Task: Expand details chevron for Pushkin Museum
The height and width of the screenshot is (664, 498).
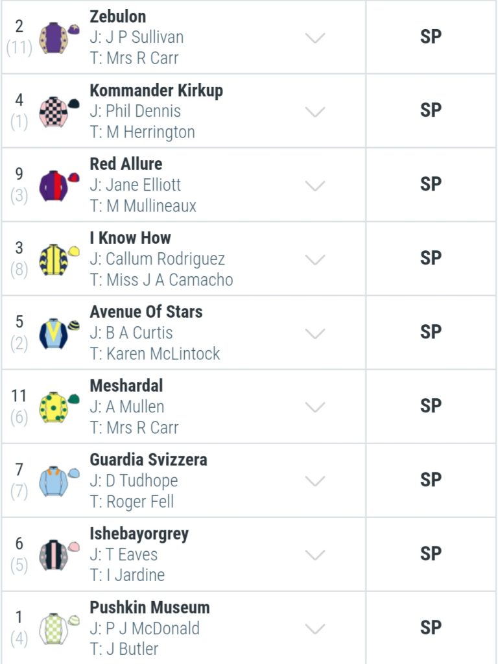Action: tap(315, 629)
